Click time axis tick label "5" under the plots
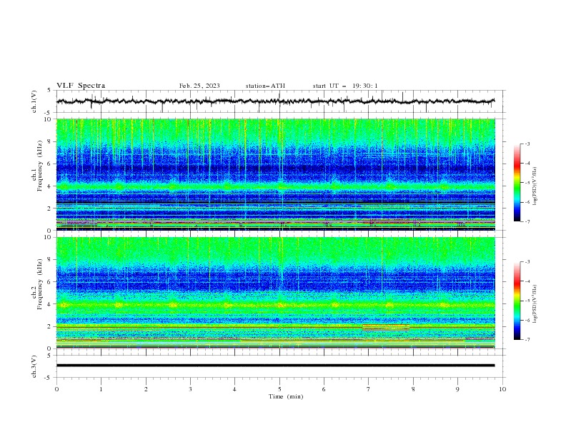566x437 pixels. (x=279, y=389)
